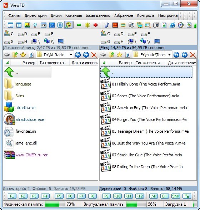Select the language folder
This screenshot has height=210, width=200.
(x=17, y=84)
